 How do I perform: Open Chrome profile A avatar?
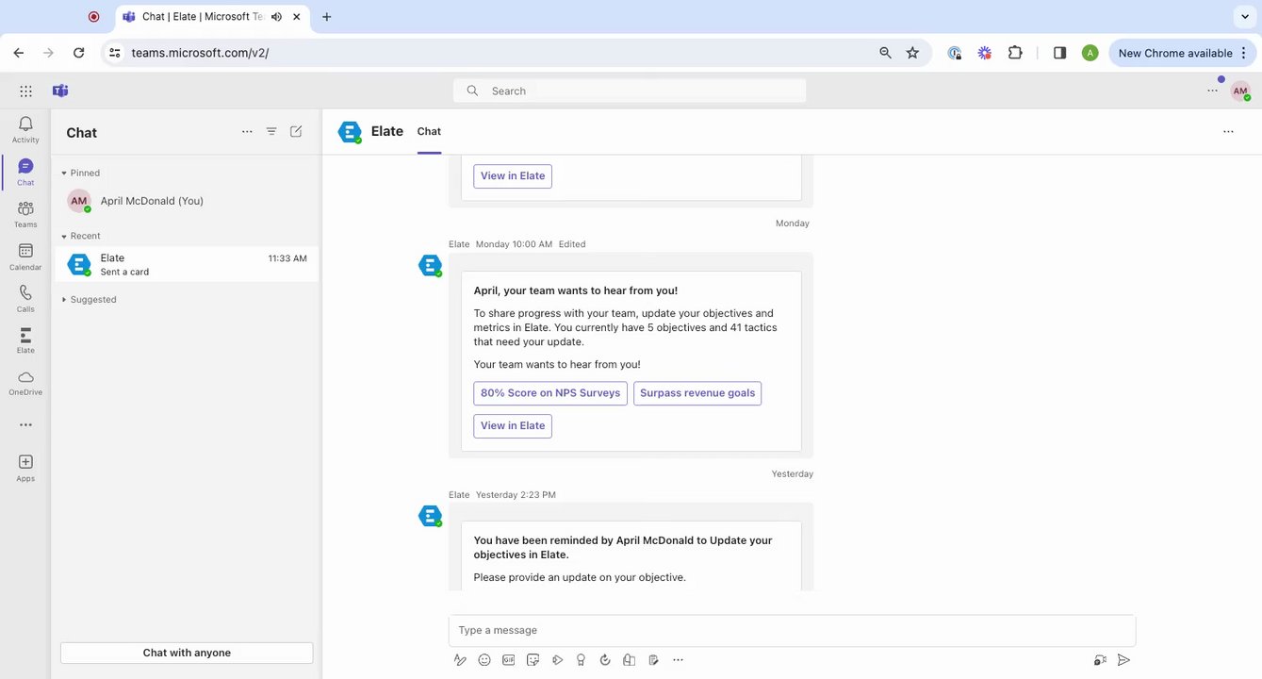click(x=1090, y=53)
